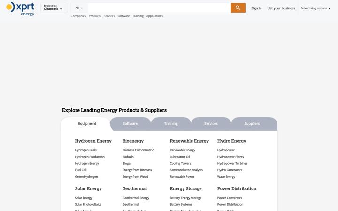Open the Hydrogen Energy category heading
This screenshot has height=211, width=338.
93,141
